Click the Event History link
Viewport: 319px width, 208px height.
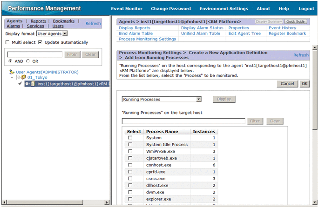coord(282,28)
